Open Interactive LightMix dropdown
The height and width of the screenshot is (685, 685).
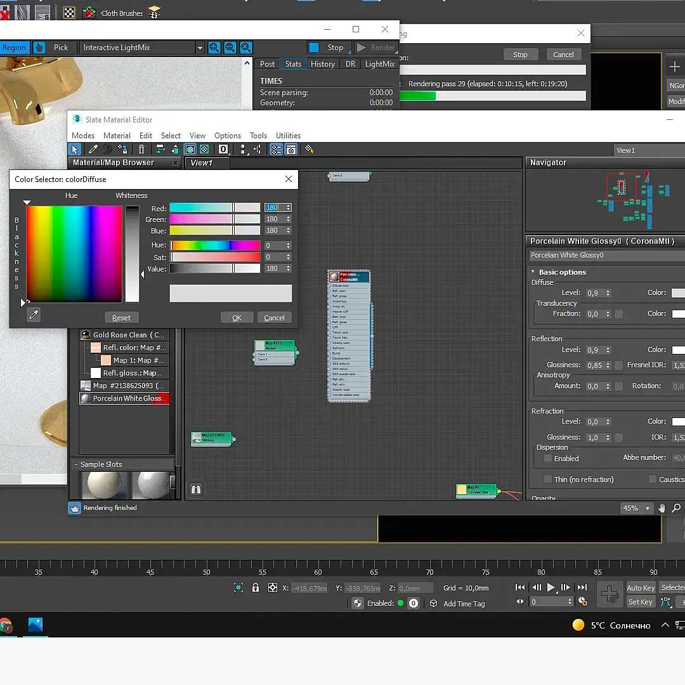pos(200,48)
